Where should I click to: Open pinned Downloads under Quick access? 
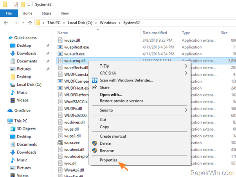tap(27, 53)
